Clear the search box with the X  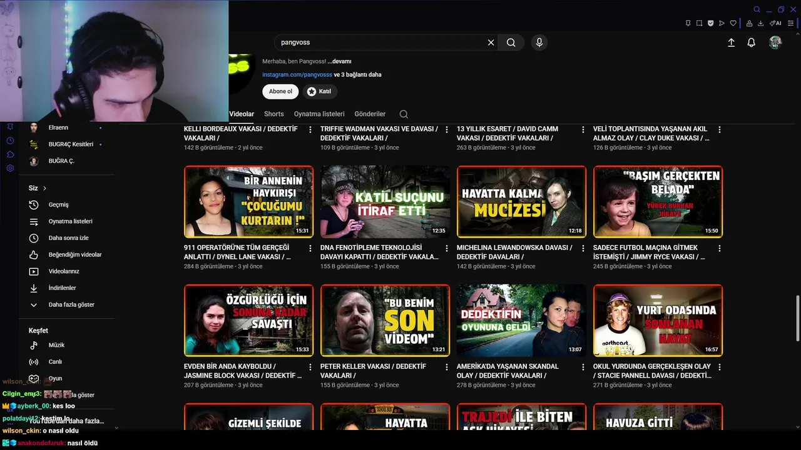coord(491,42)
